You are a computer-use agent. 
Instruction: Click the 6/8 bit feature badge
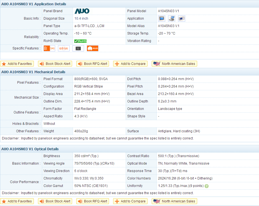point(64,48)
